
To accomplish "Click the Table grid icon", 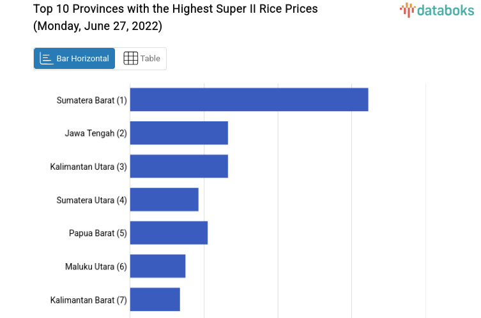I will (x=130, y=59).
